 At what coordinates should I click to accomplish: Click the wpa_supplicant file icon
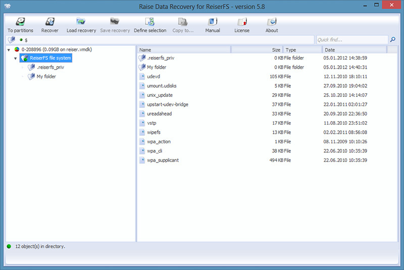pyautogui.click(x=142, y=160)
